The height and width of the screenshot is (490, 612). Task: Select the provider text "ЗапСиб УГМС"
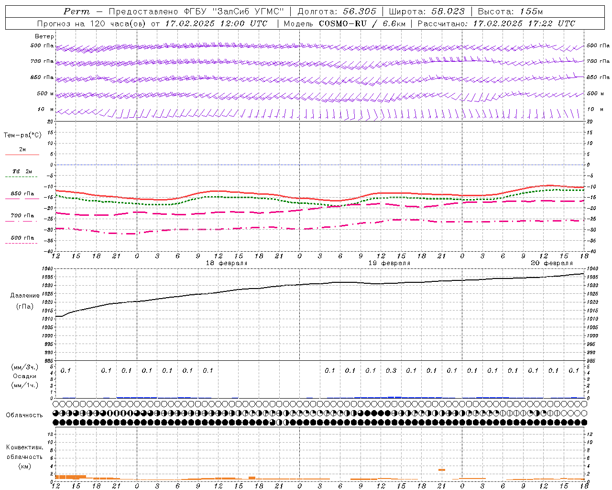pyautogui.click(x=248, y=11)
